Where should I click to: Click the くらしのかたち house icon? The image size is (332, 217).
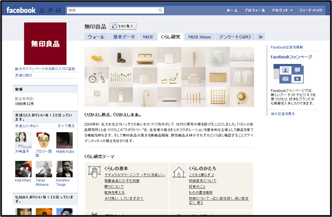tap(179, 172)
